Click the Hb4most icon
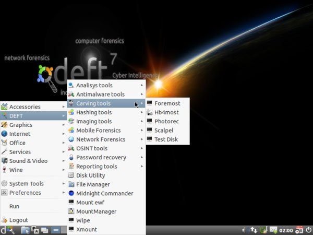This screenshot has height=235, width=313. point(149,112)
